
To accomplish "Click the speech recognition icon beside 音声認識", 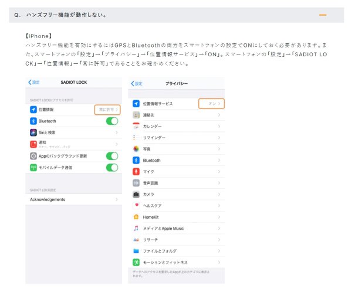I will (136, 183).
